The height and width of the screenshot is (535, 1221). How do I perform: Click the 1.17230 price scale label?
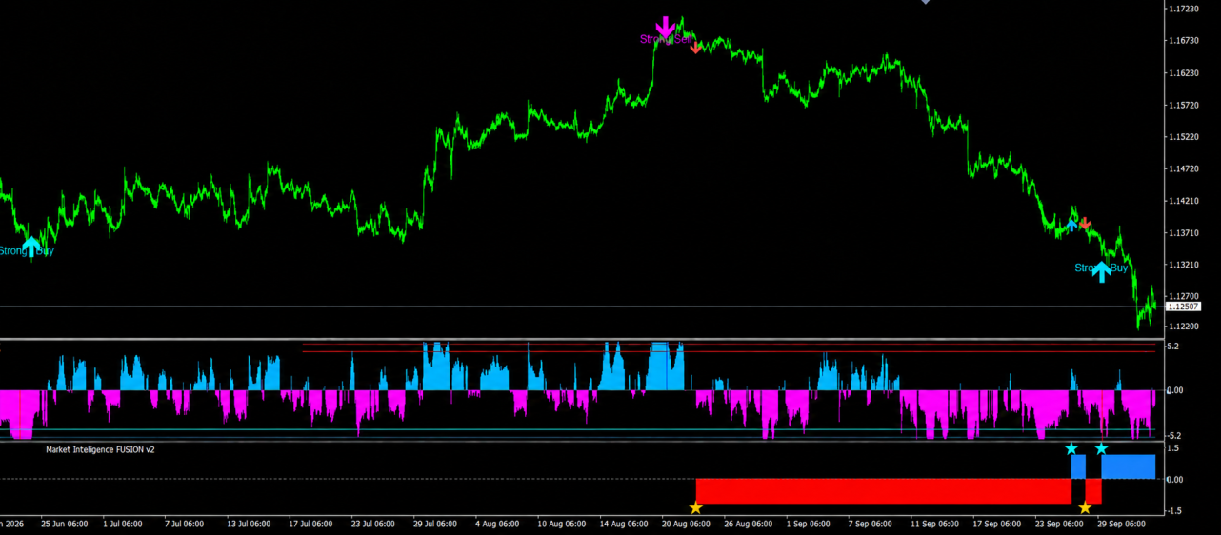pos(1184,9)
